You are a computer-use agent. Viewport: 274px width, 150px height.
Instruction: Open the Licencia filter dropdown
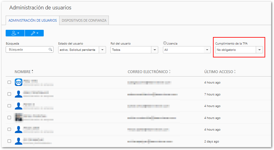tap(207, 50)
